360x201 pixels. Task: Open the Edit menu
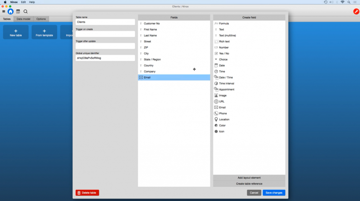click(23, 2)
